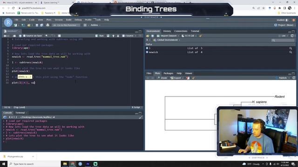Switch to the Connections tab
The height and width of the screenshot is (167, 298).
pos(181,31)
